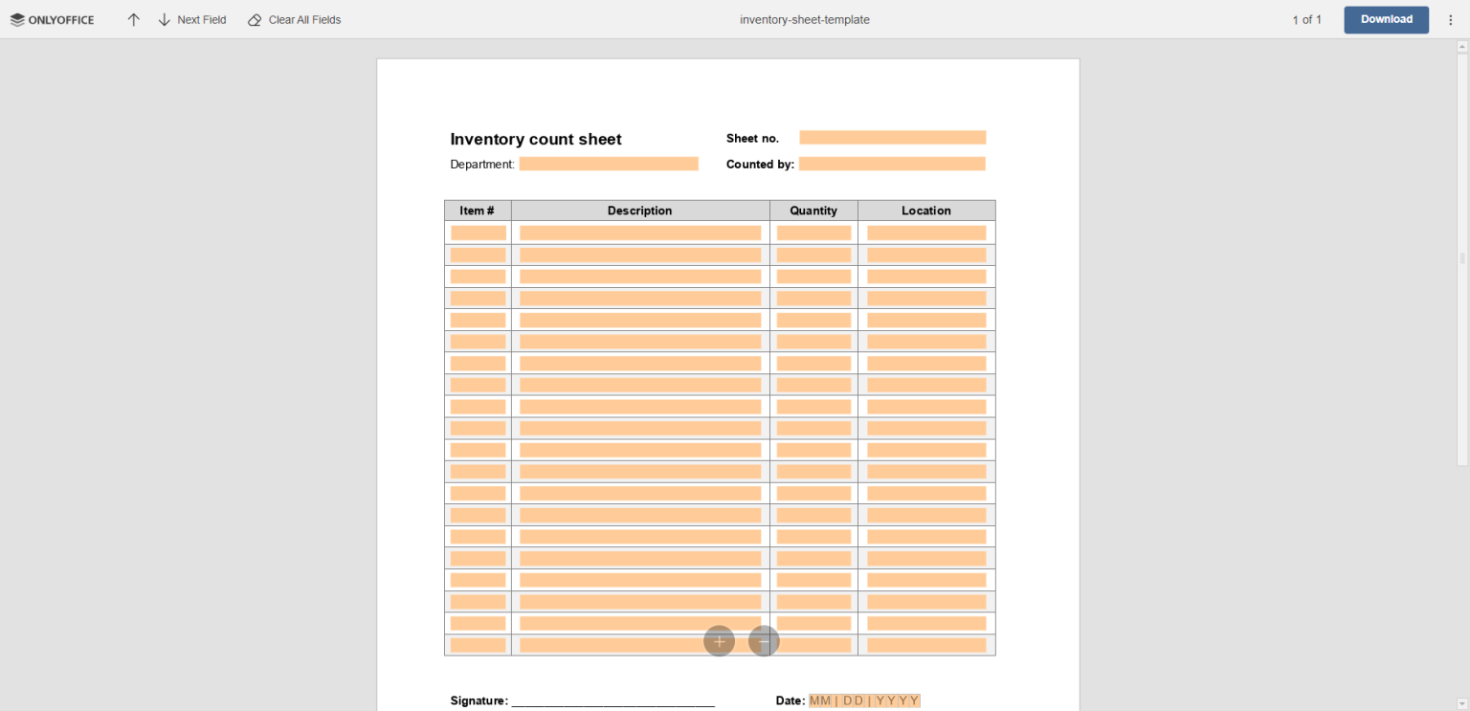The width and height of the screenshot is (1470, 711).
Task: Click the first Item # cell
Action: click(477, 232)
